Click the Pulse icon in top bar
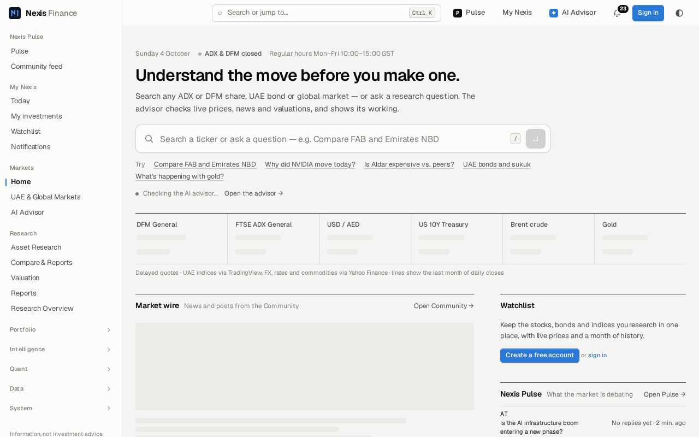 coord(458,13)
